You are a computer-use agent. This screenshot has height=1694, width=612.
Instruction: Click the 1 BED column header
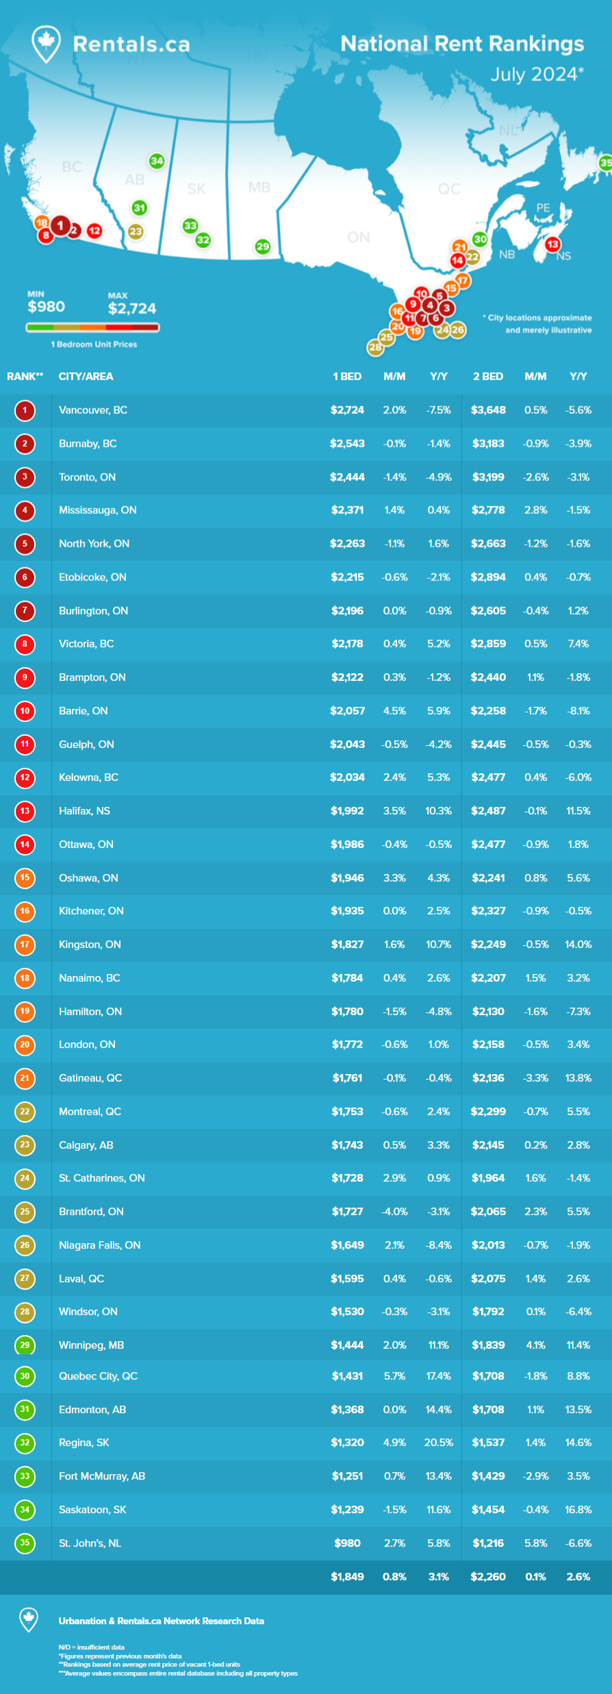point(347,377)
